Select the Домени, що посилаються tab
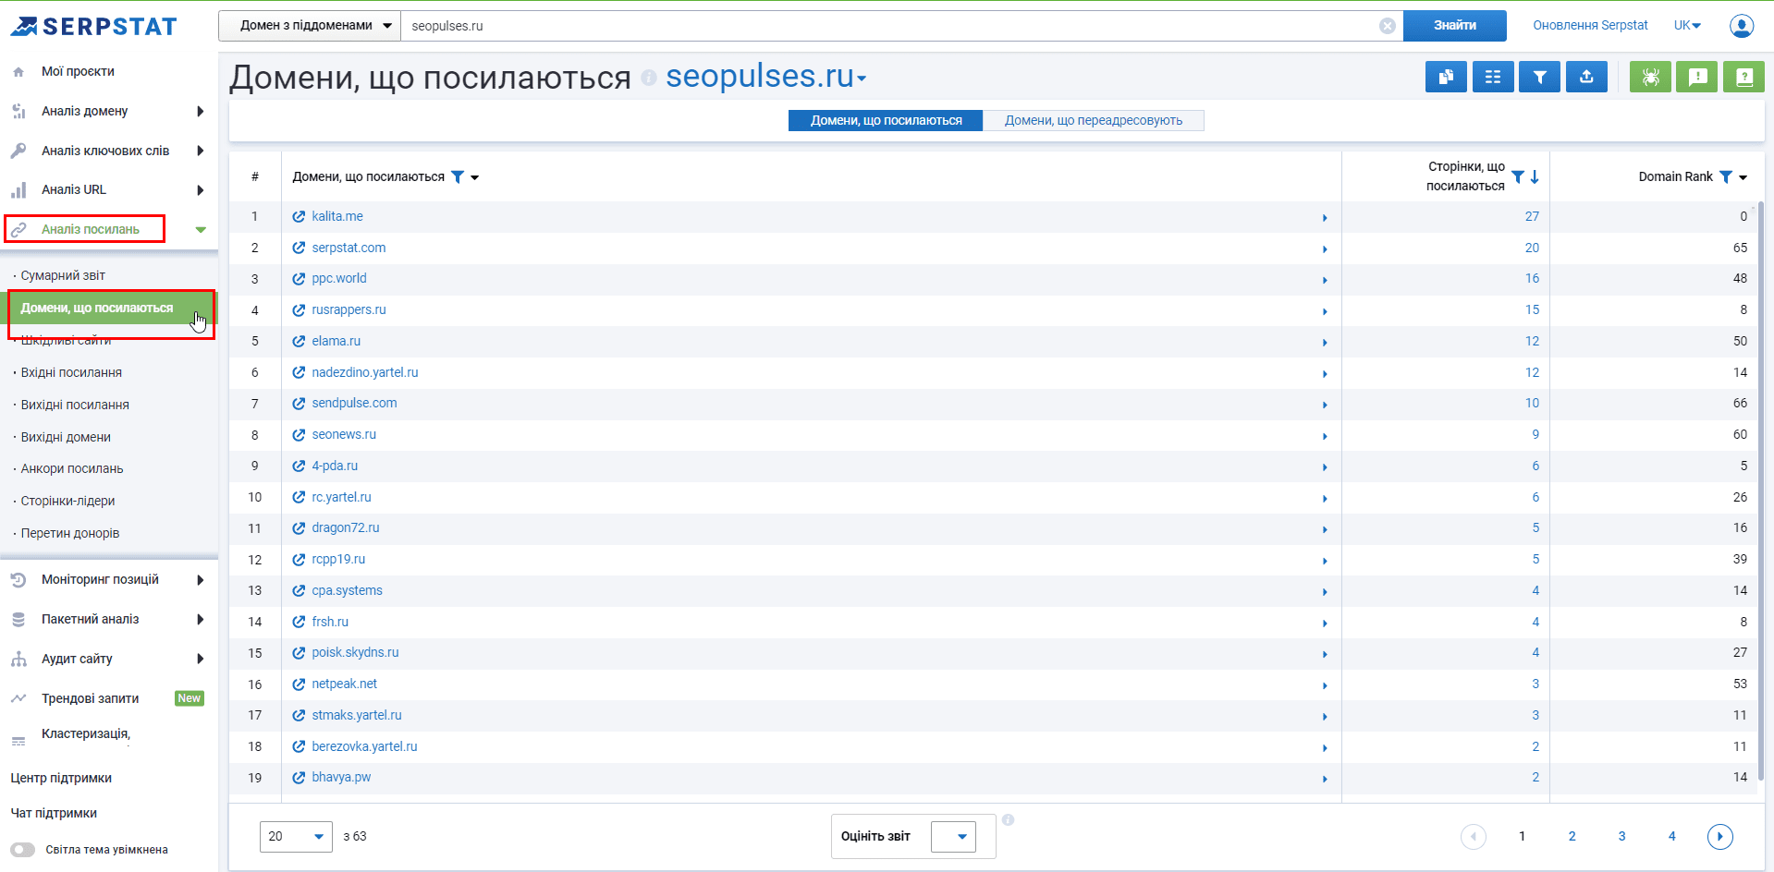Viewport: 1774px width, 872px height. tap(886, 120)
